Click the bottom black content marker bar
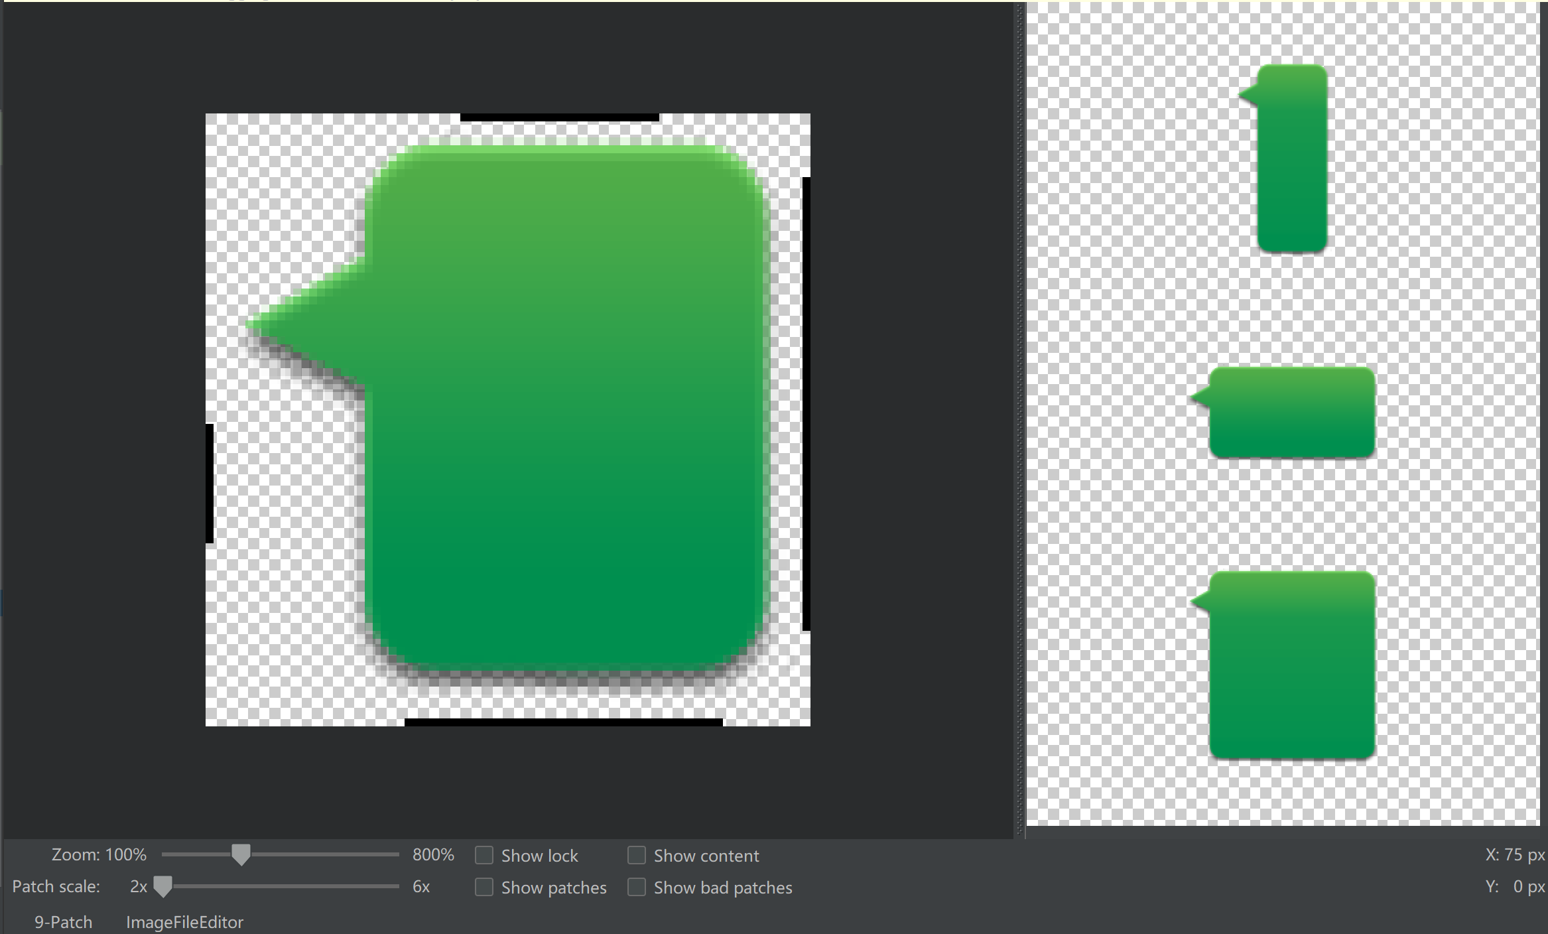Screen dimensions: 1548x934 point(563,722)
